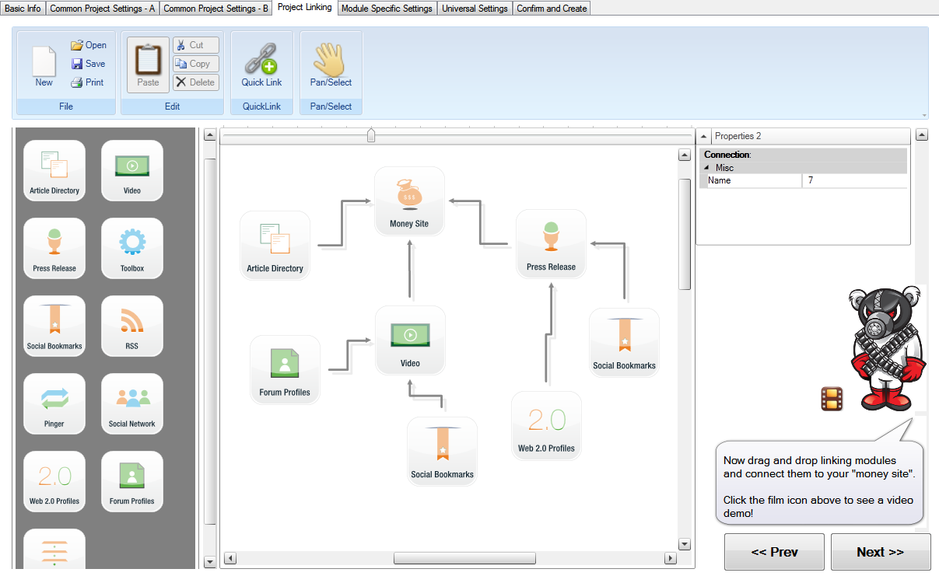Click the << Prev button

click(774, 552)
